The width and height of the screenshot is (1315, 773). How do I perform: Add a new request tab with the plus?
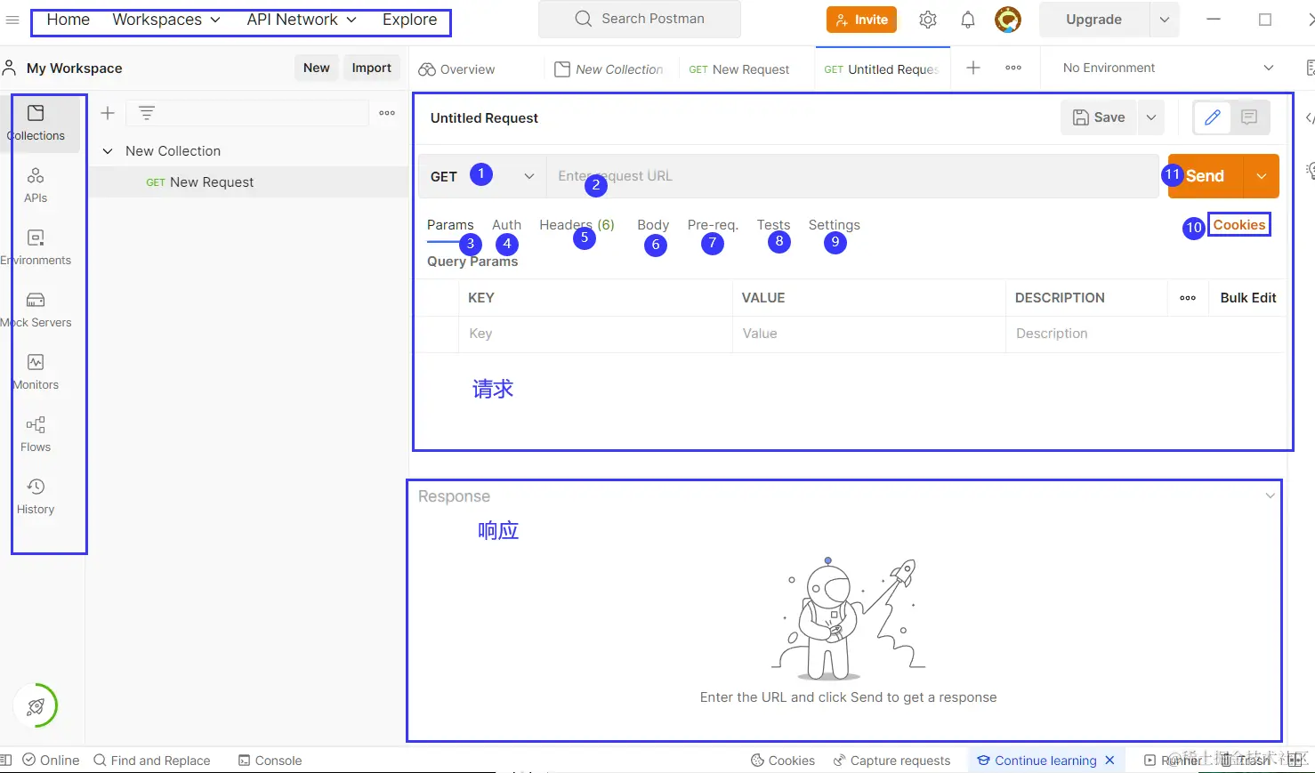click(x=973, y=68)
